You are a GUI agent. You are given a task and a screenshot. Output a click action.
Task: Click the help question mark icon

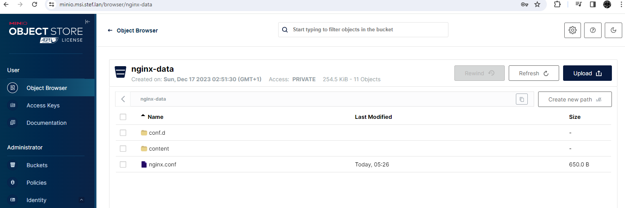pos(592,30)
